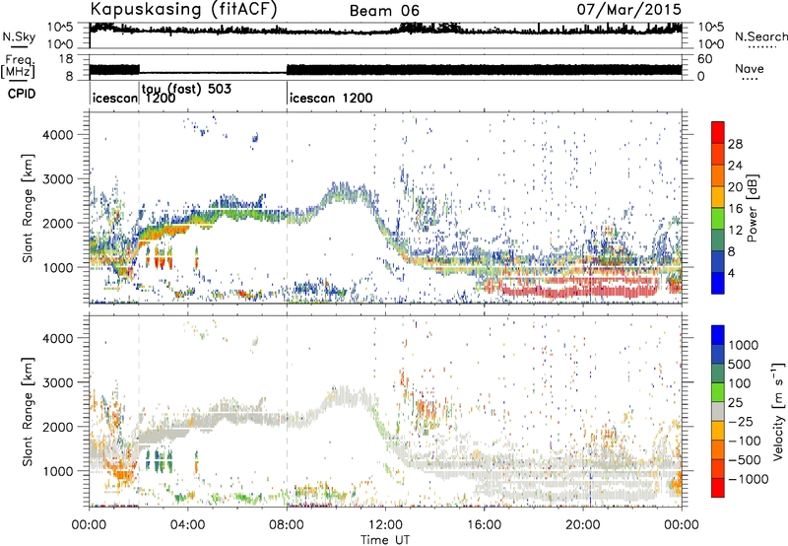This screenshot has height=546, width=788.
Task: Click the 'N.Search' legend label
Action: pyautogui.click(x=760, y=36)
